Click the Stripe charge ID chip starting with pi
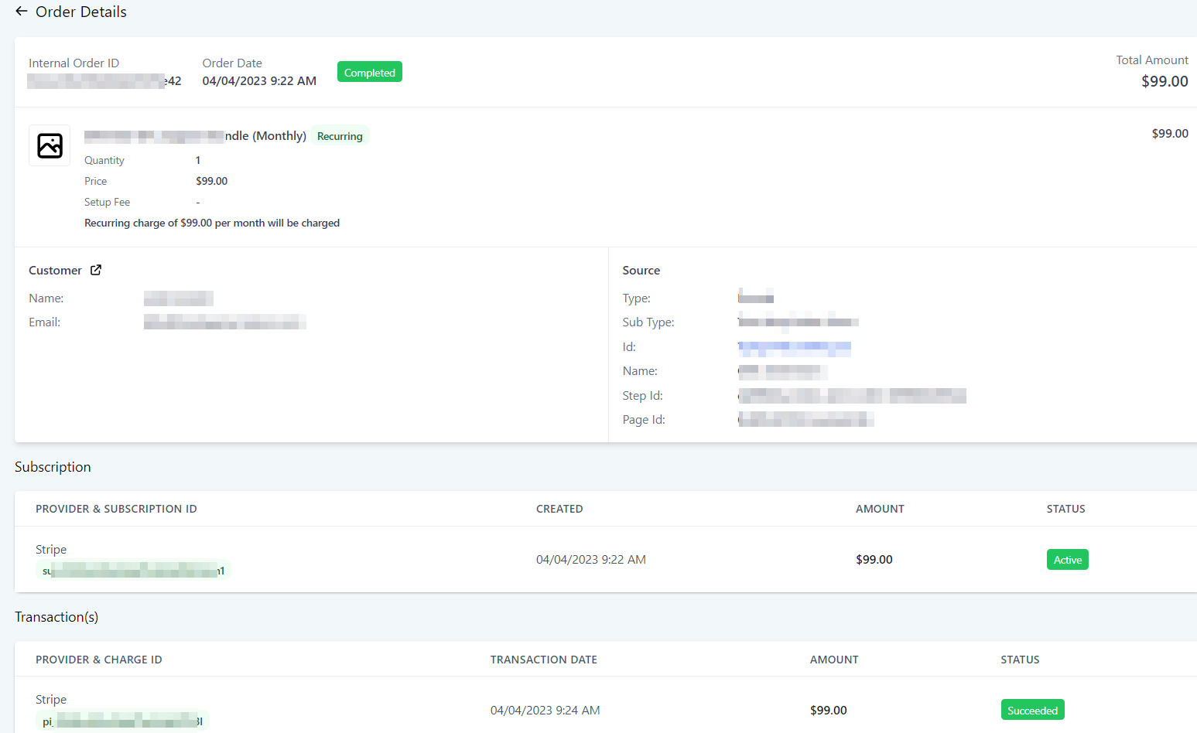 tap(122, 721)
